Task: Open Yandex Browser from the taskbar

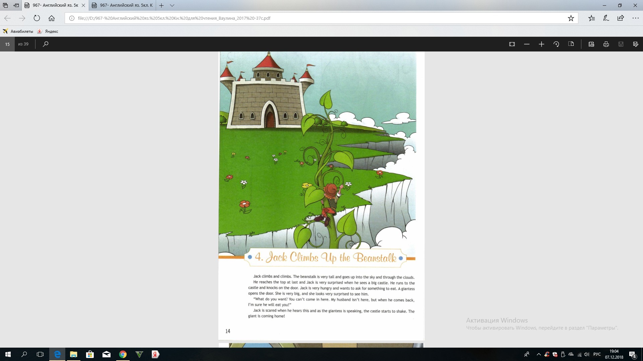Action: (x=155, y=354)
